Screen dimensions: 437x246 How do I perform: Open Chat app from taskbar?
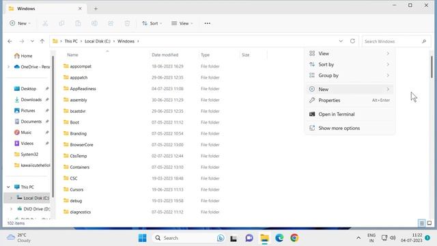coord(249,238)
